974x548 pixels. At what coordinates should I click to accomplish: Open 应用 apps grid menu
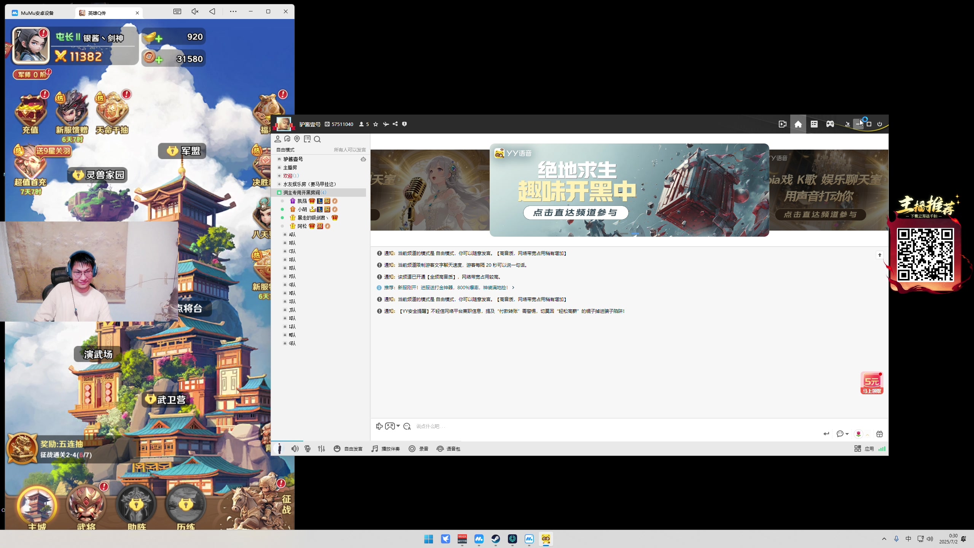coord(864,449)
